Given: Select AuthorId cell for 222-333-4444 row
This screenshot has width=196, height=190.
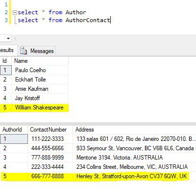Looking at the screenshot, I should [14, 167].
